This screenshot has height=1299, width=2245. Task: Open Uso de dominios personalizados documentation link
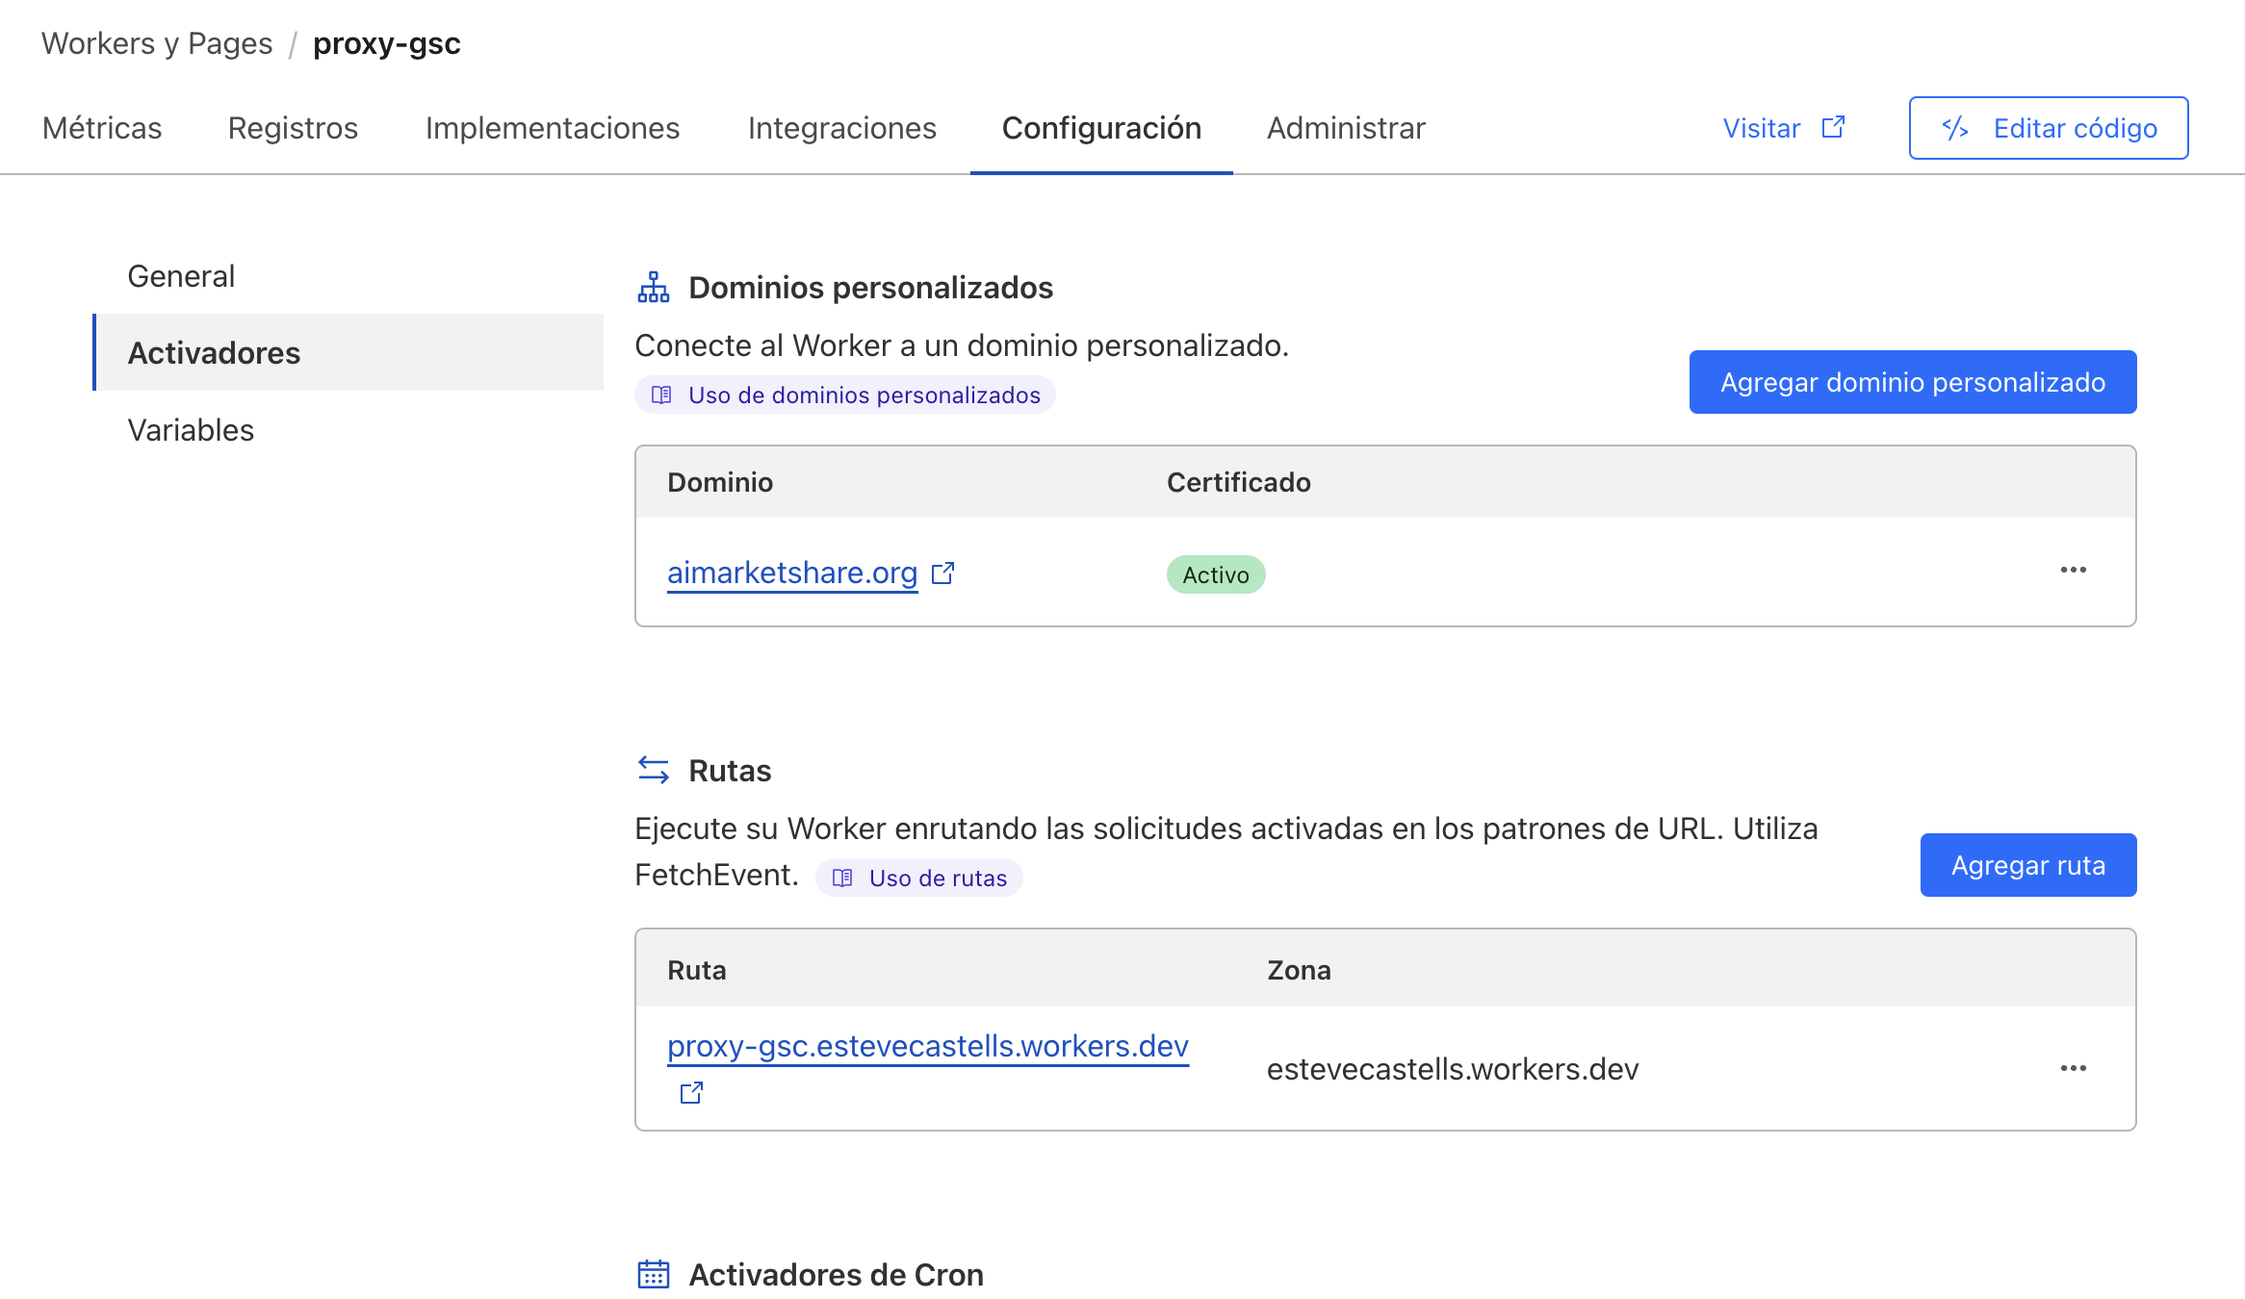864,395
